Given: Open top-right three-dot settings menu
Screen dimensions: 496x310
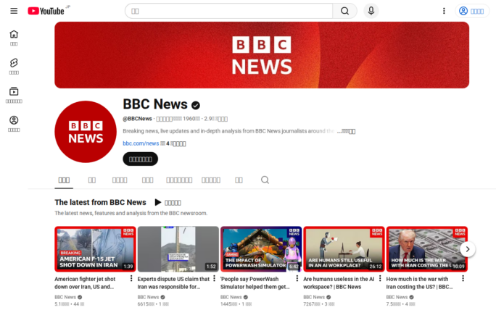Looking at the screenshot, I should coord(444,11).
